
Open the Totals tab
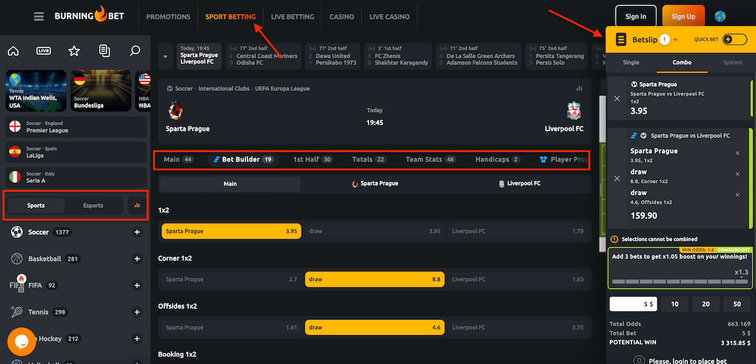click(369, 159)
